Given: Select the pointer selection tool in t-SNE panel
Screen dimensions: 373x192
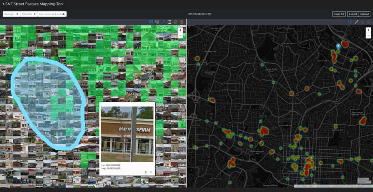Looking at the screenshot, I should [157, 22].
